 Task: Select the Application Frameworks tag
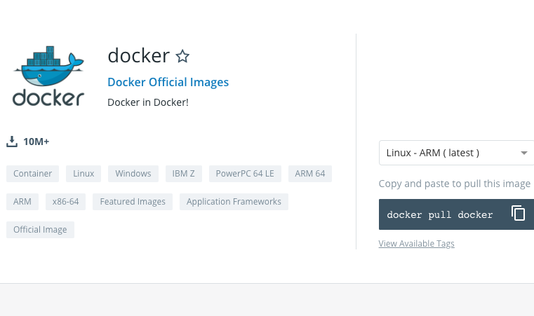click(234, 202)
